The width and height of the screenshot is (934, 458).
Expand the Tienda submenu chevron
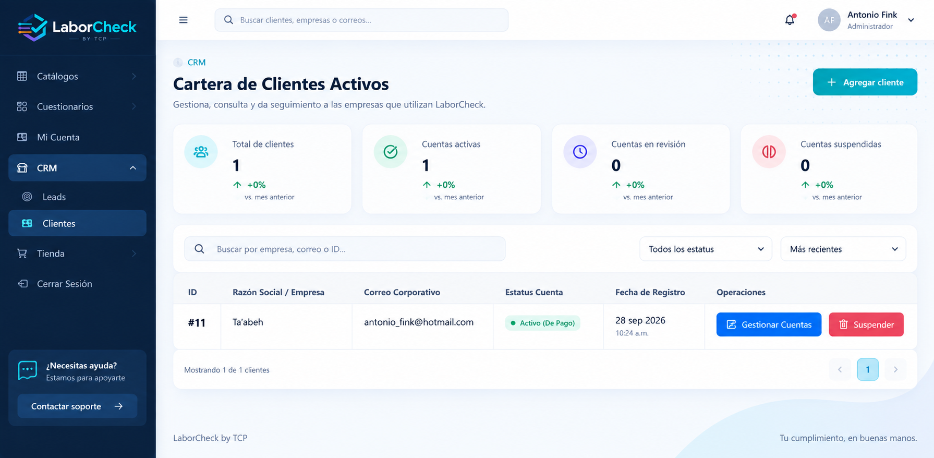pos(134,254)
